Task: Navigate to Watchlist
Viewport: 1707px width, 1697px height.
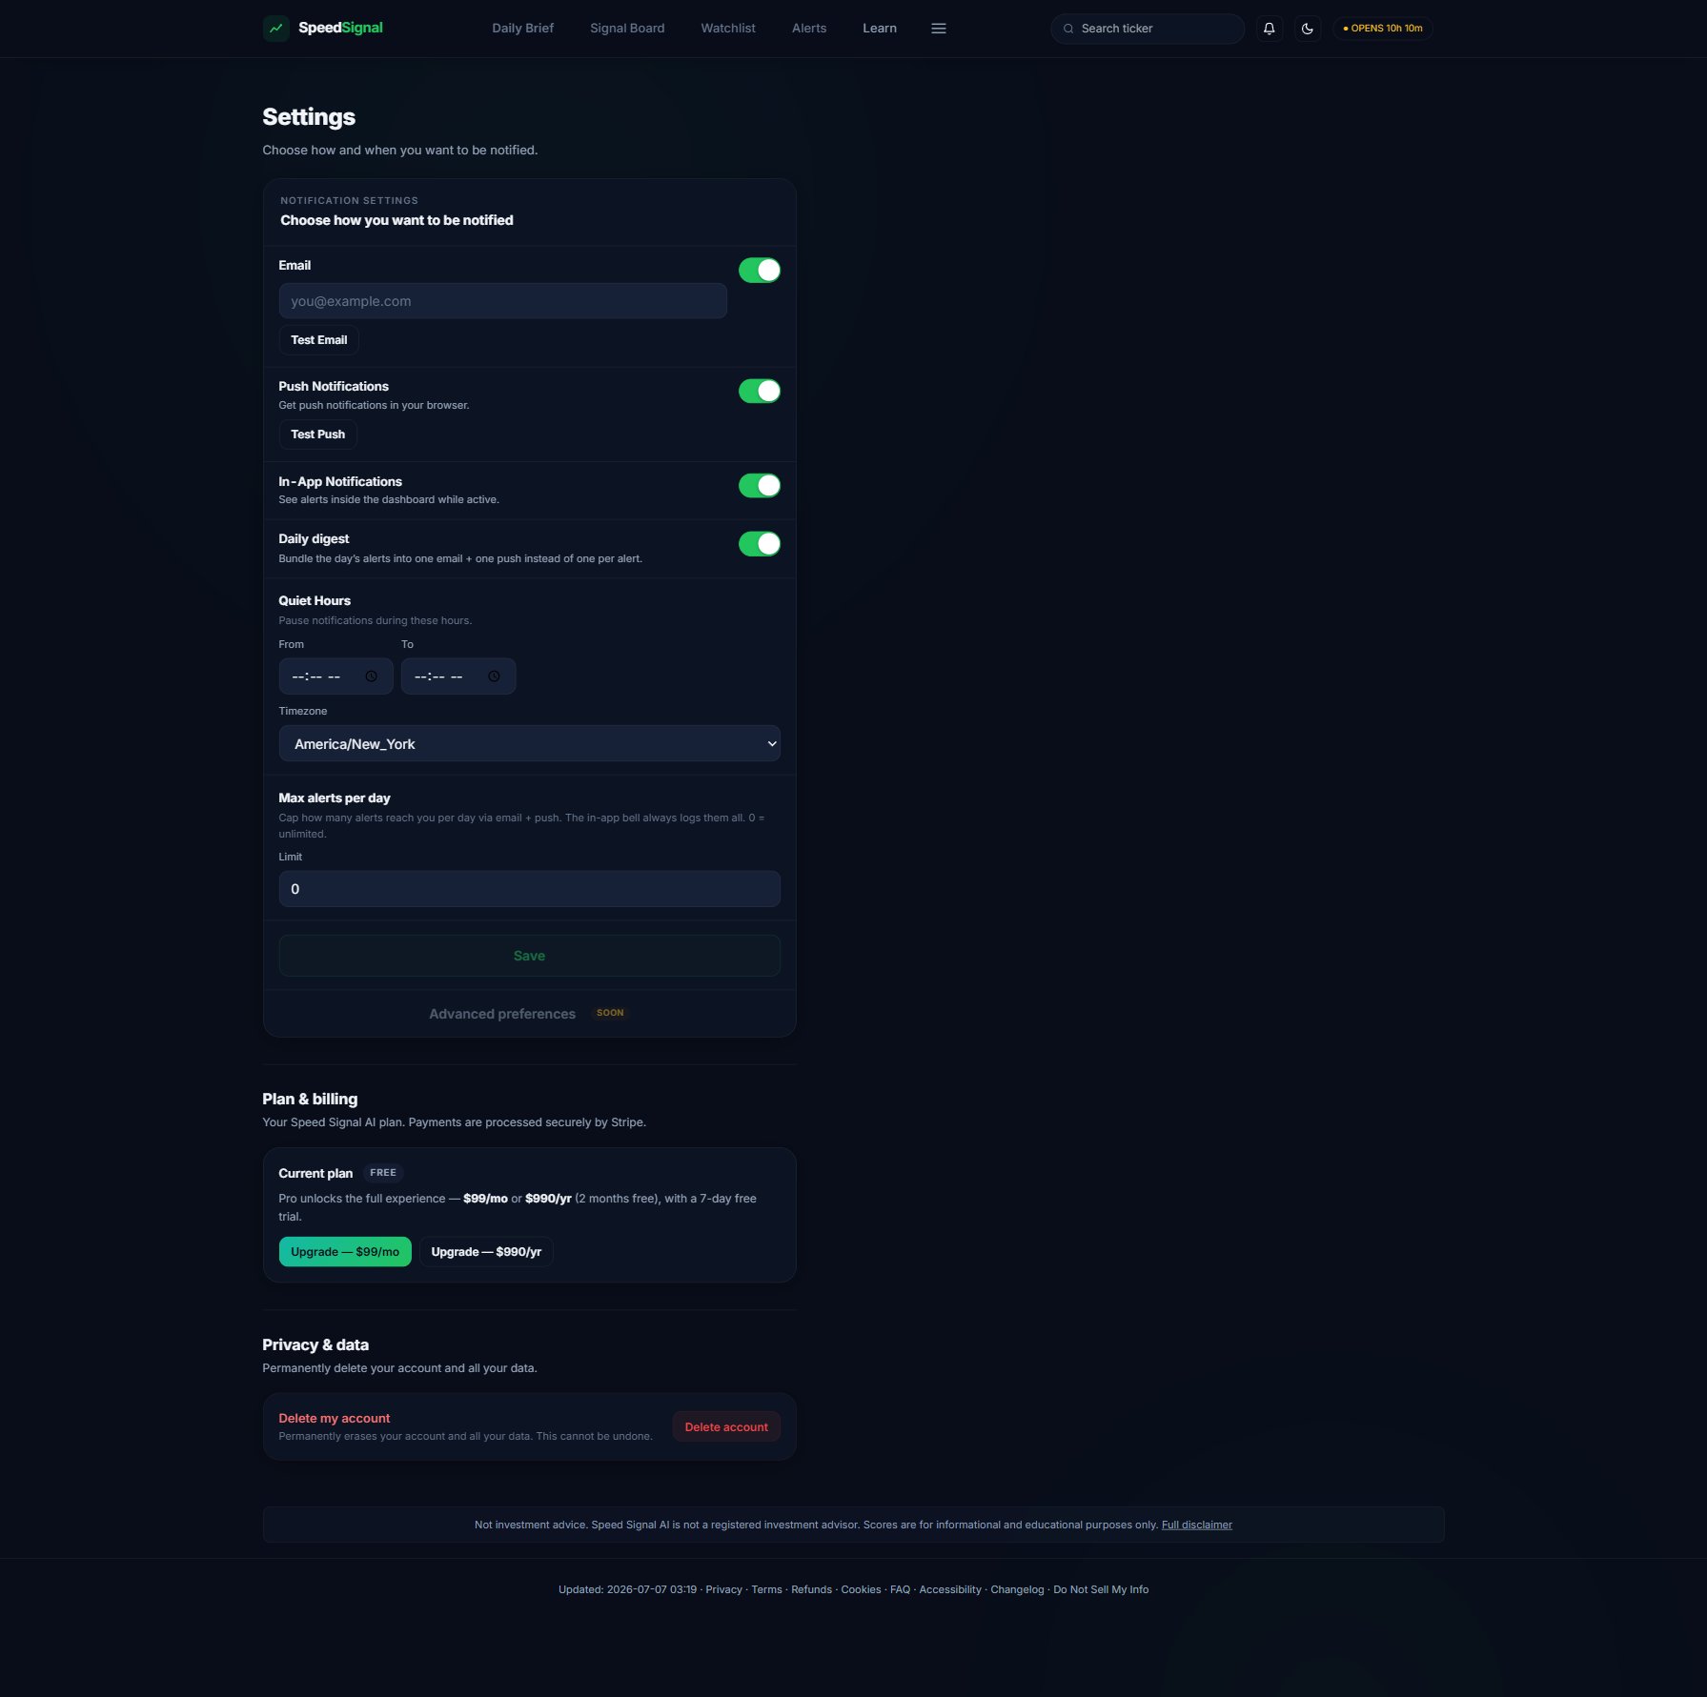Action: (728, 29)
